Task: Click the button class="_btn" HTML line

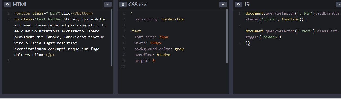Action: pyautogui.click(x=54, y=13)
